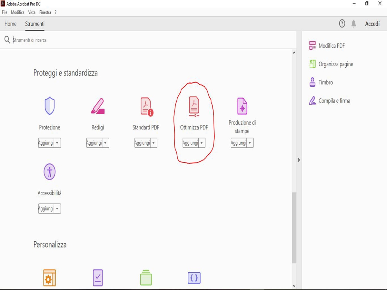Image resolution: width=387 pixels, height=290 pixels.
Task: Click Aggiungi button under Protezione
Action: (46, 143)
